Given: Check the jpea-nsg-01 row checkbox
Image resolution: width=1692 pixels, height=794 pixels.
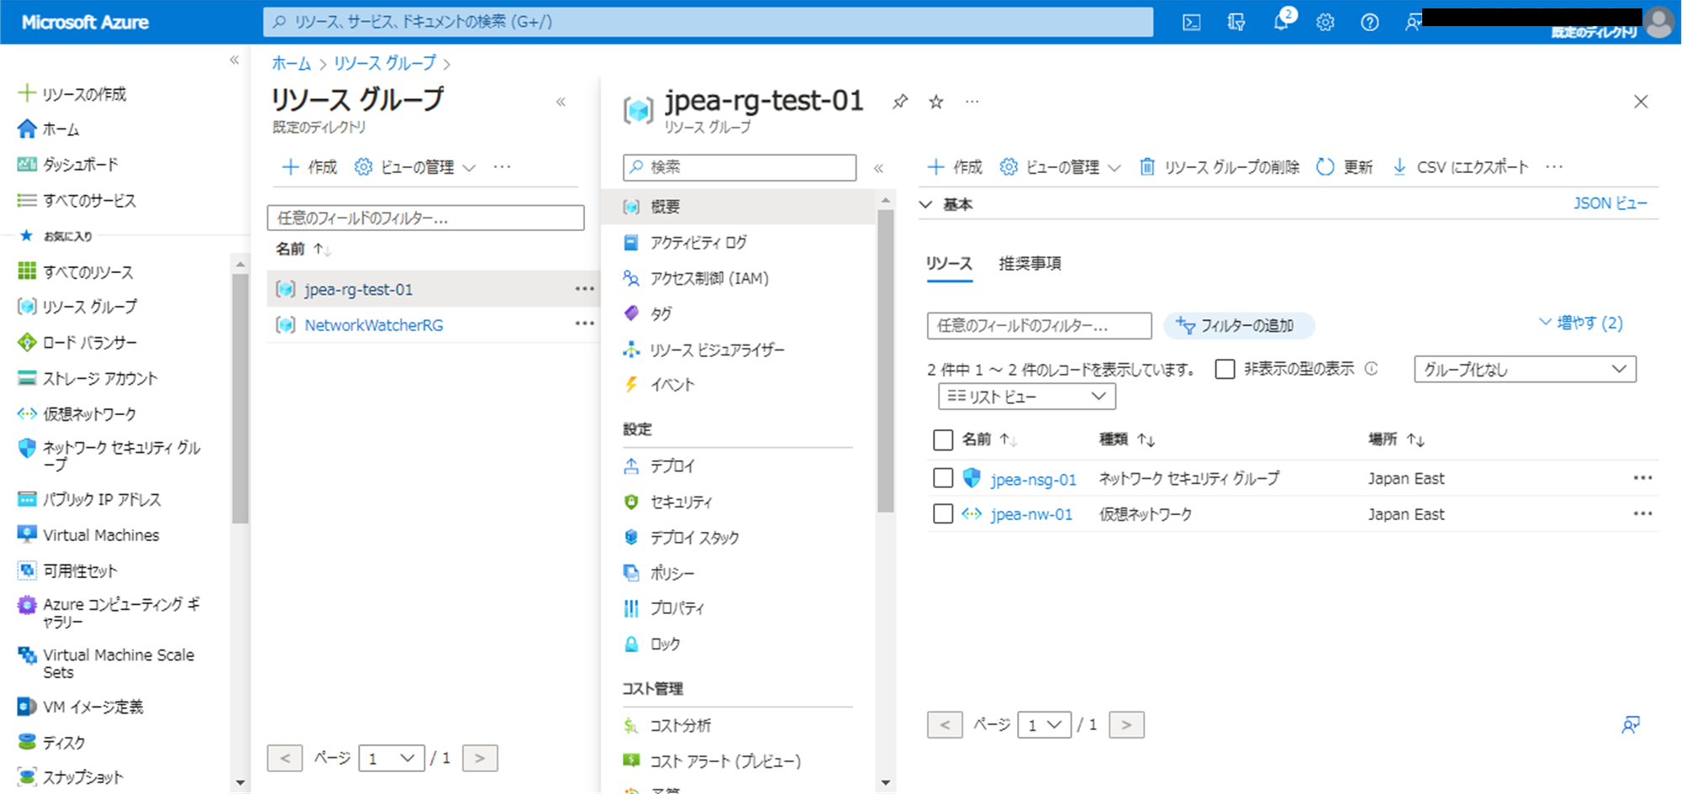Looking at the screenshot, I should tap(943, 478).
